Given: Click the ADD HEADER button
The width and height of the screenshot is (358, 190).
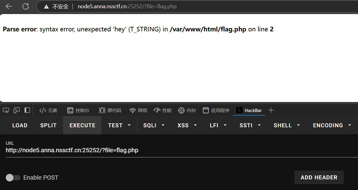Looking at the screenshot, I should click(x=319, y=177).
